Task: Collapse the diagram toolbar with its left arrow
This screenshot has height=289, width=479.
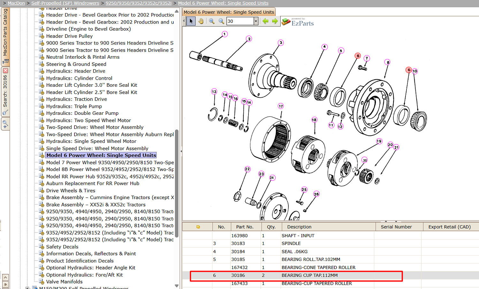Action: (x=184, y=21)
